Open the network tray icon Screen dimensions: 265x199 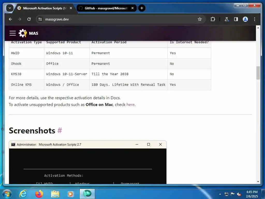pos(226,194)
